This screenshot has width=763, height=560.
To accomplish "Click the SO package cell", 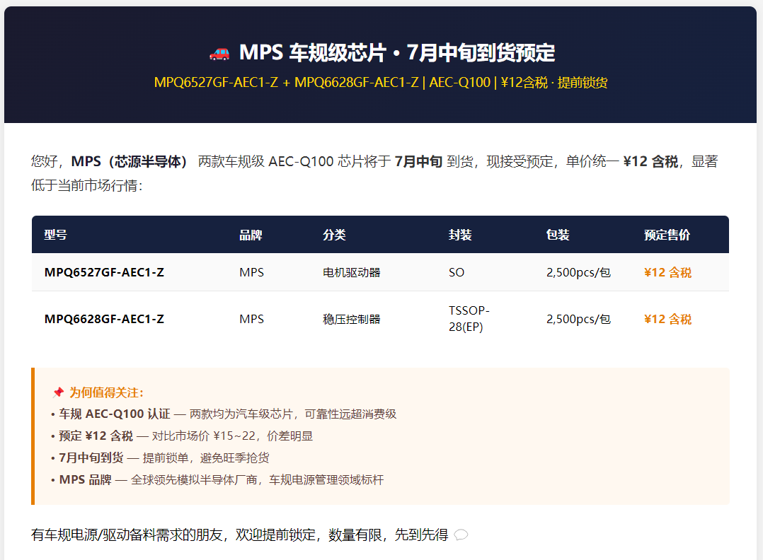I will (457, 272).
